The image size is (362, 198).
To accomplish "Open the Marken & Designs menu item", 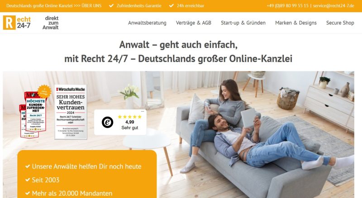I will pos(296,23).
